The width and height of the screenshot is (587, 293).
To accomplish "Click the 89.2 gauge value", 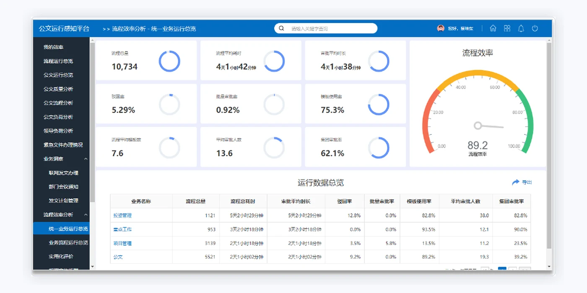I will point(478,145).
